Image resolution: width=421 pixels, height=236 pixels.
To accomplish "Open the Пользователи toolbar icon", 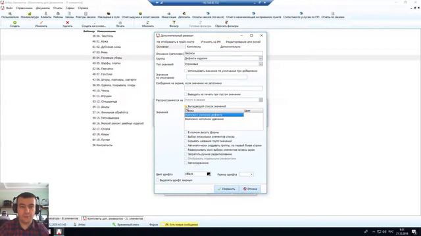I will pyautogui.click(x=10, y=15).
